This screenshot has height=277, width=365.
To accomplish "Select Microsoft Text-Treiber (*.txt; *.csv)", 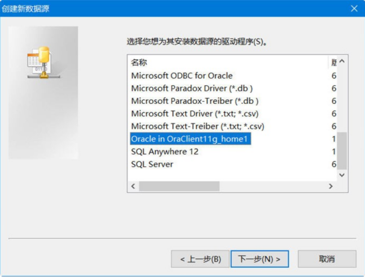I will (x=198, y=126).
